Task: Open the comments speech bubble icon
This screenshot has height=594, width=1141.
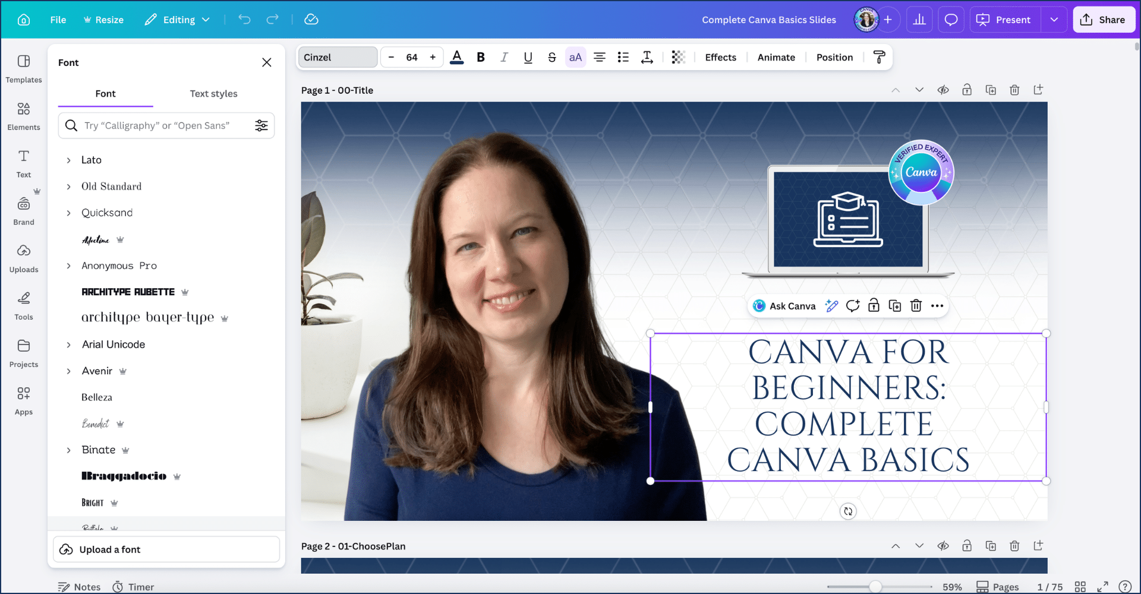Action: point(951,20)
